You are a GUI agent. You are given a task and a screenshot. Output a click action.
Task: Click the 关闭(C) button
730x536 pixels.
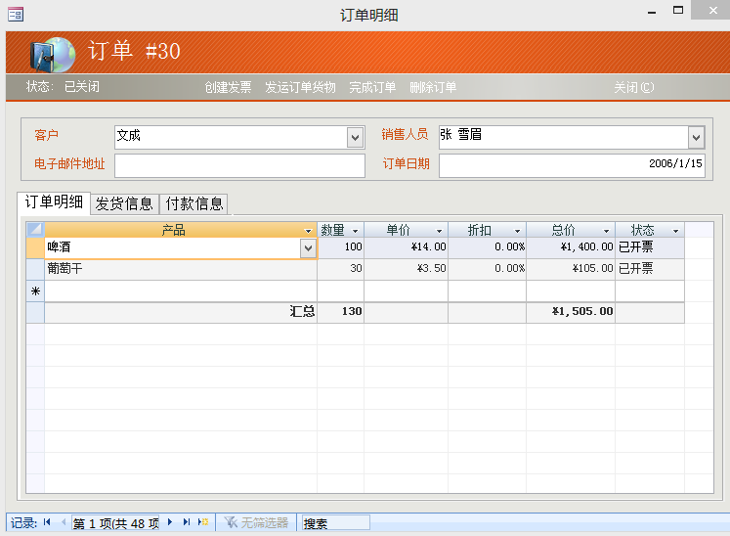click(633, 87)
